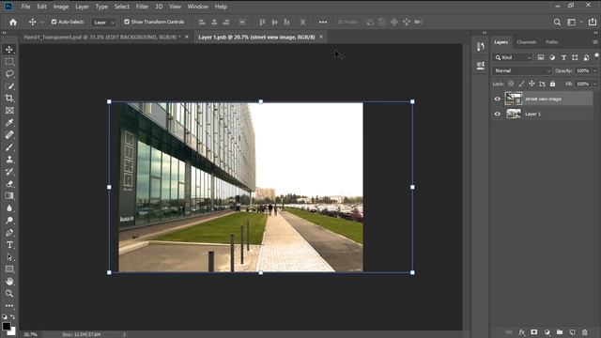The width and height of the screenshot is (601, 338).
Task: Open the Image menu
Action: pos(60,7)
